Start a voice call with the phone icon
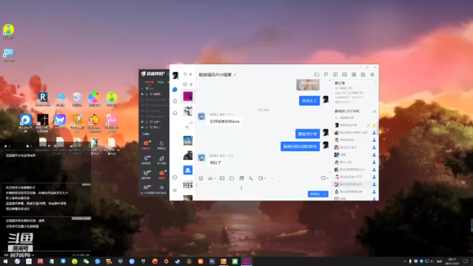The height and width of the screenshot is (266, 473). pyautogui.click(x=251, y=179)
